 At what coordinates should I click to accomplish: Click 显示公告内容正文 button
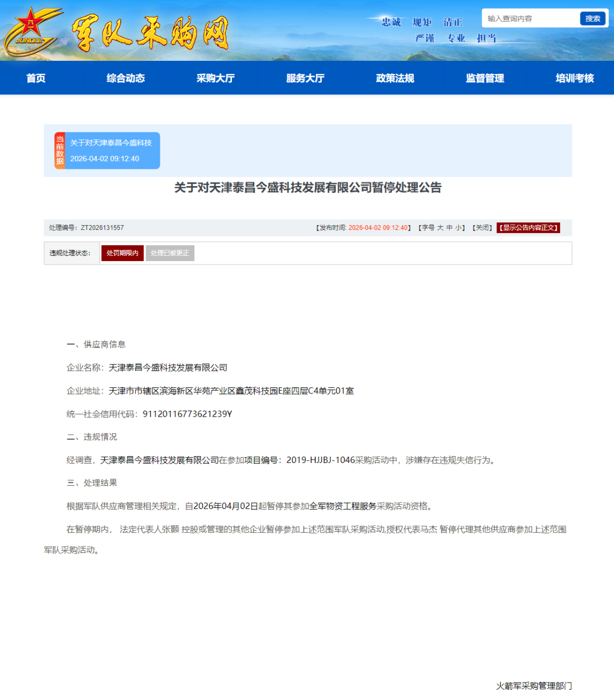click(x=529, y=227)
